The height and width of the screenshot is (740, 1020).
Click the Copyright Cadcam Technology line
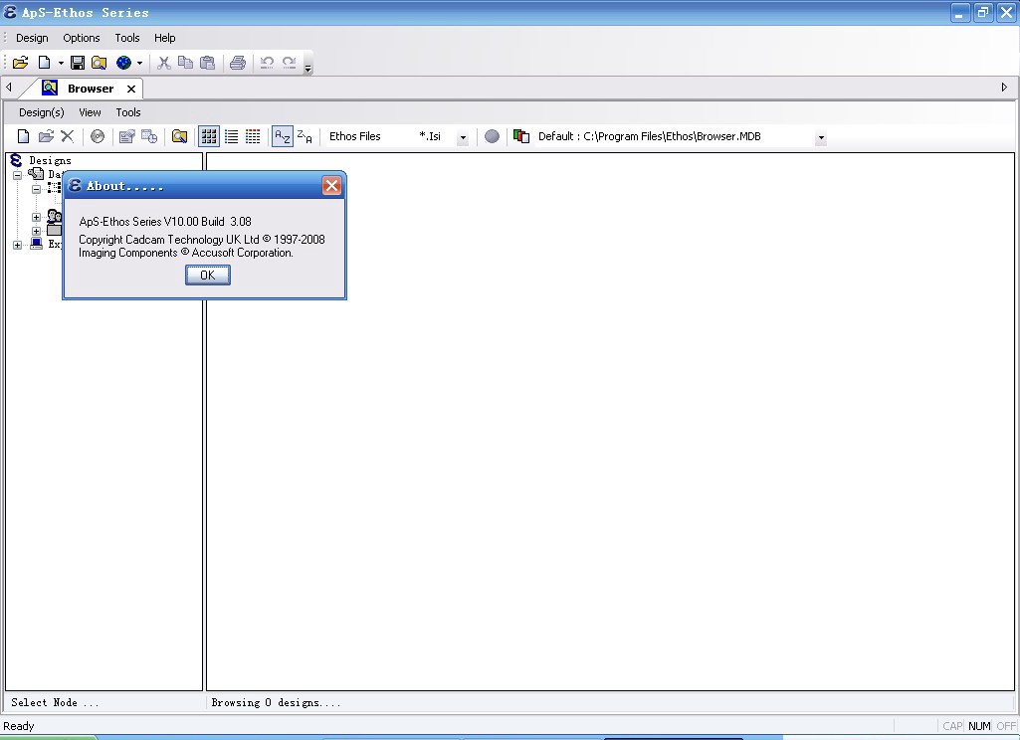pos(202,240)
